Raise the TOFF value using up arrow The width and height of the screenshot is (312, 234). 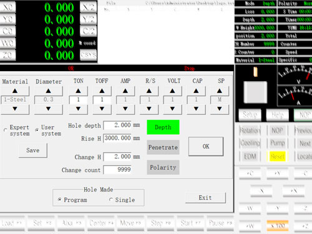pos(102,90)
